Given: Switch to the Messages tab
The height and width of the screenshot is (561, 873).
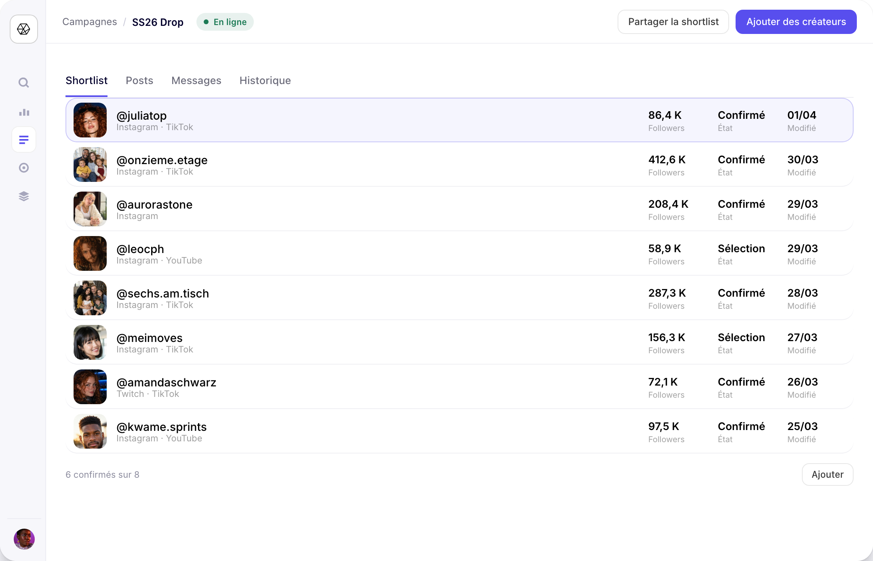Looking at the screenshot, I should click(196, 80).
